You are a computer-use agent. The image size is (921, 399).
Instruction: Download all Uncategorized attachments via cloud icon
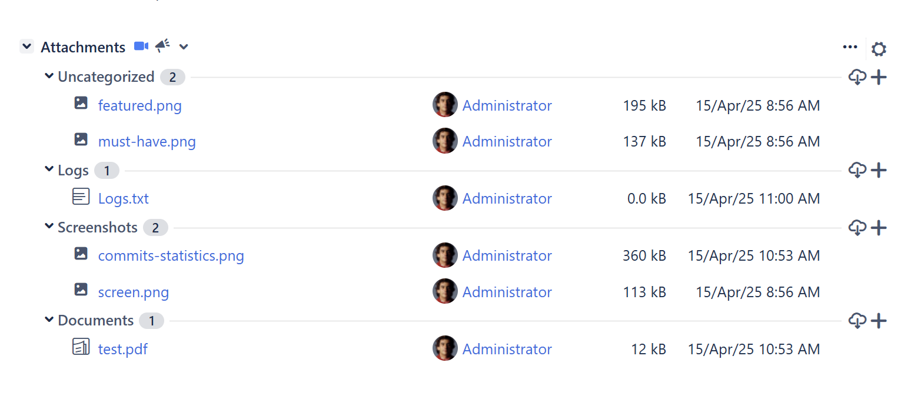pyautogui.click(x=857, y=77)
